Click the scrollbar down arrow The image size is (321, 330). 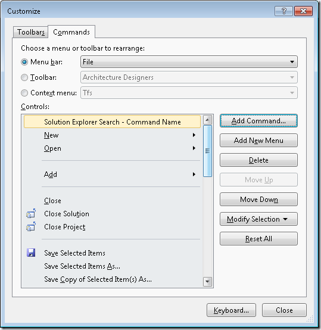tap(207, 282)
